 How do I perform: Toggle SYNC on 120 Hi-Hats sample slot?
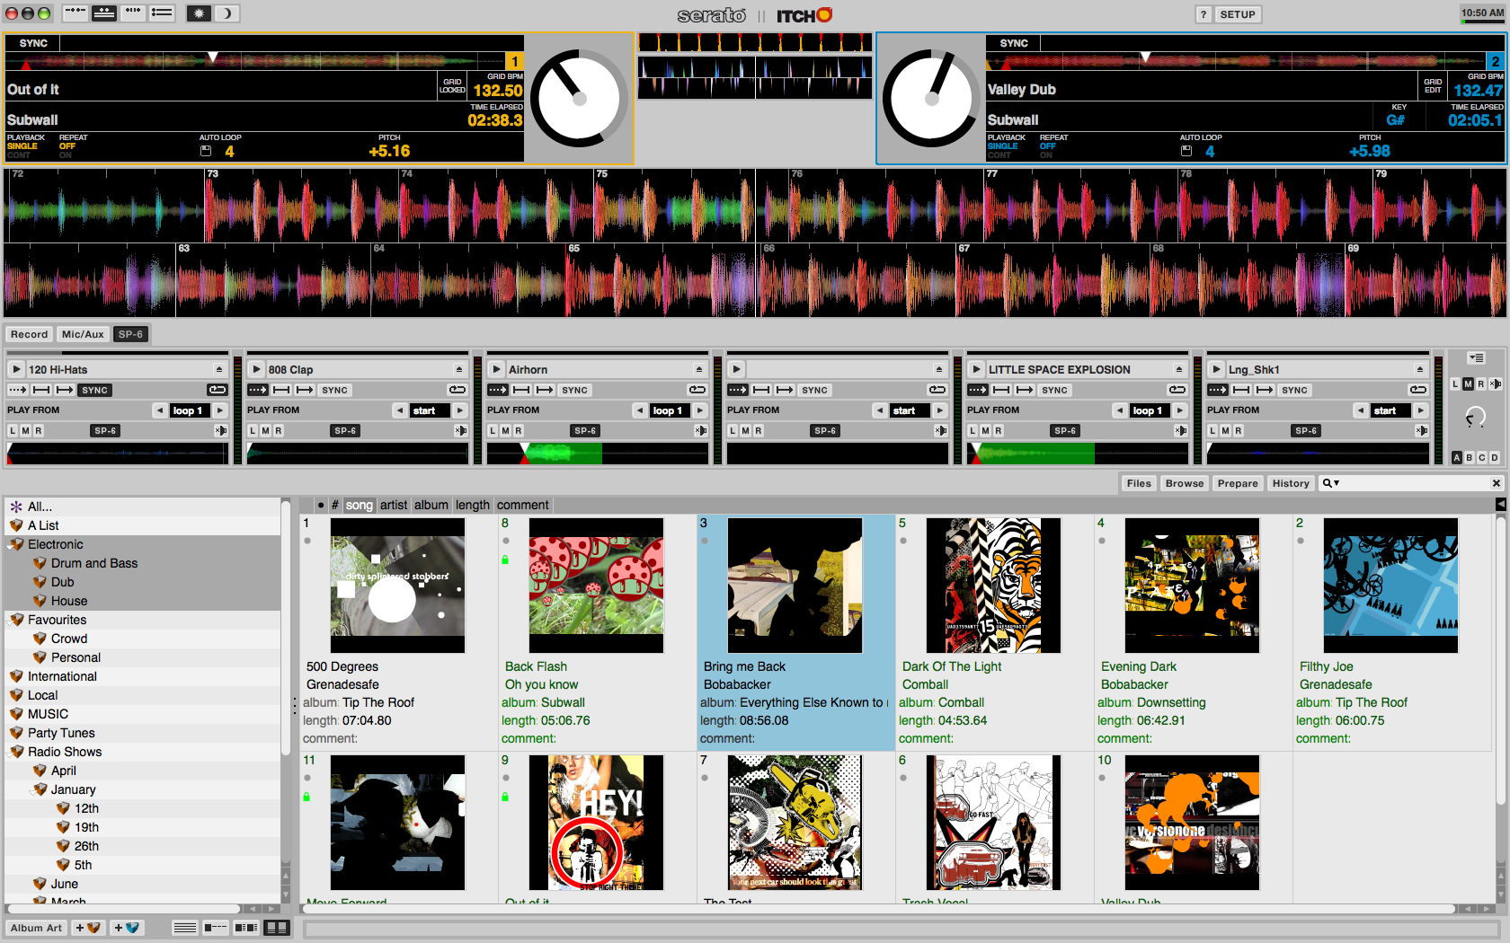tap(94, 390)
